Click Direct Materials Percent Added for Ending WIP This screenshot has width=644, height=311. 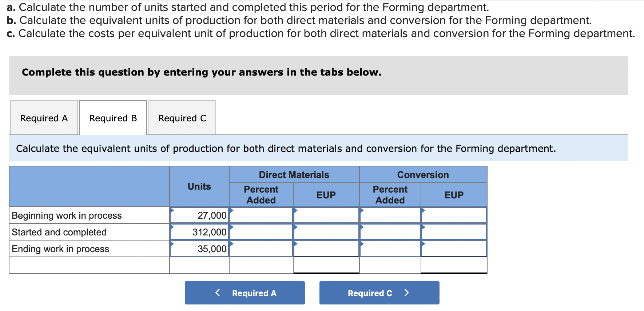[x=261, y=249]
